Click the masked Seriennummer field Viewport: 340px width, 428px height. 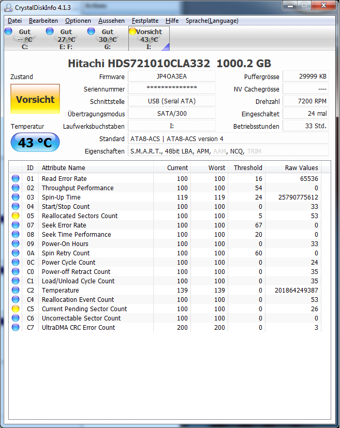pos(172,88)
